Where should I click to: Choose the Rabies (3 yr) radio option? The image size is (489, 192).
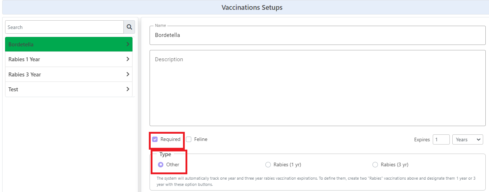pos(375,164)
